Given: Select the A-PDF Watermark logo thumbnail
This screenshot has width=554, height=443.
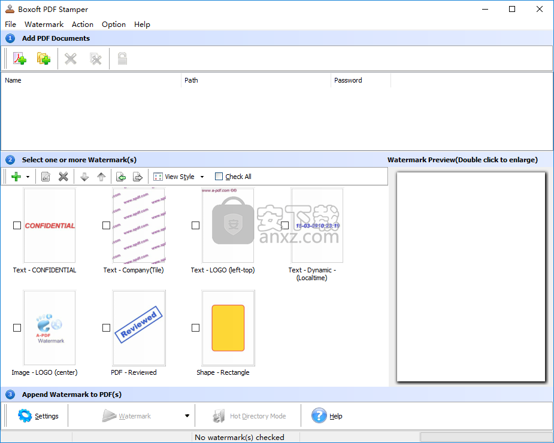Looking at the screenshot, I should 50,328.
